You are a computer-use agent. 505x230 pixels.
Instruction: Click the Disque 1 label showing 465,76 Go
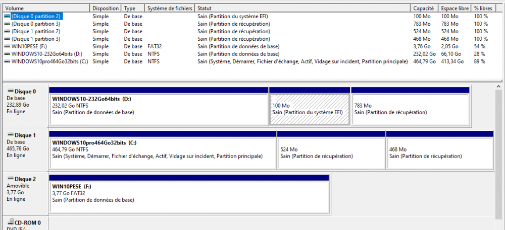pos(25,149)
